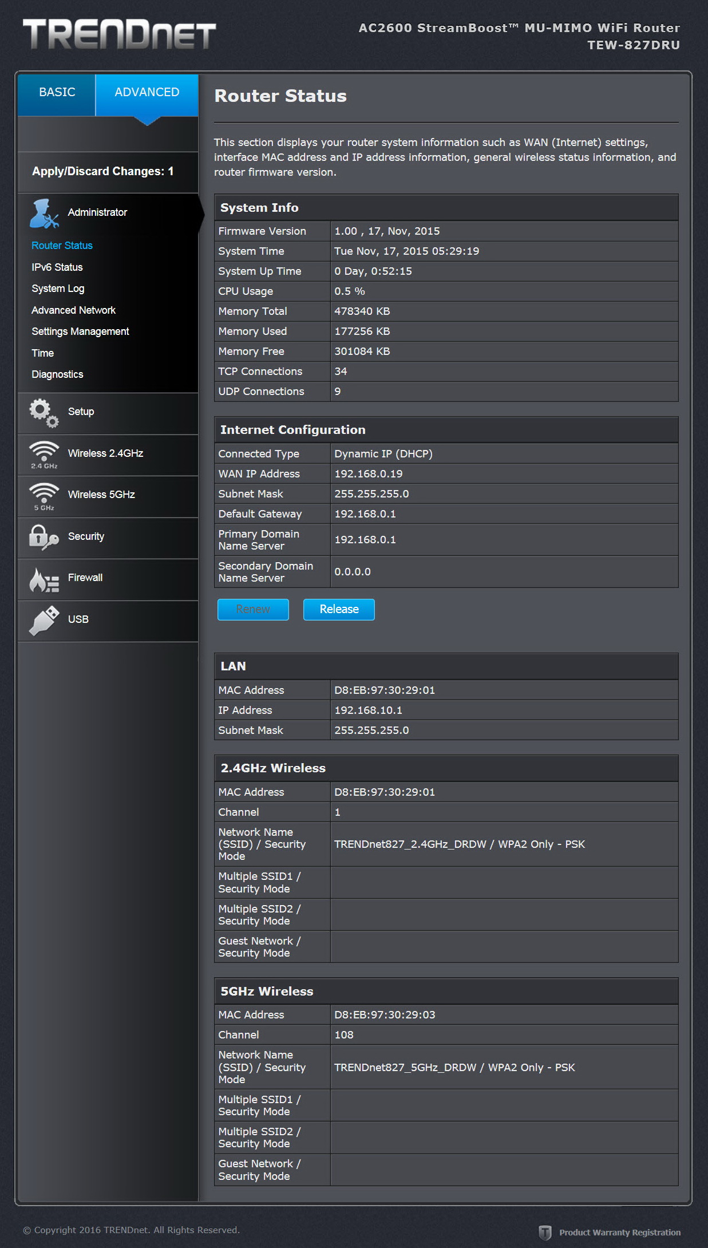
Task: Click UDP Connections value 9
Action: coord(338,392)
